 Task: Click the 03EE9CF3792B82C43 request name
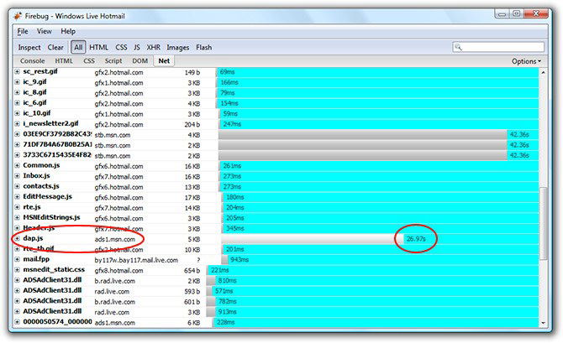(x=57, y=134)
